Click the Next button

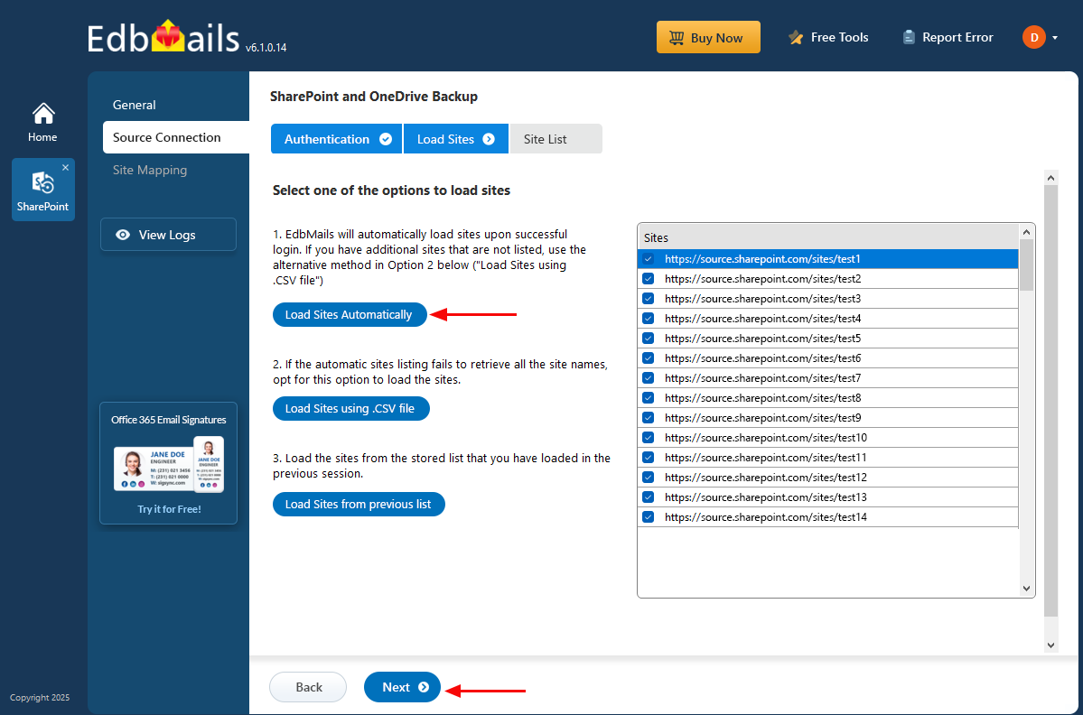(402, 687)
